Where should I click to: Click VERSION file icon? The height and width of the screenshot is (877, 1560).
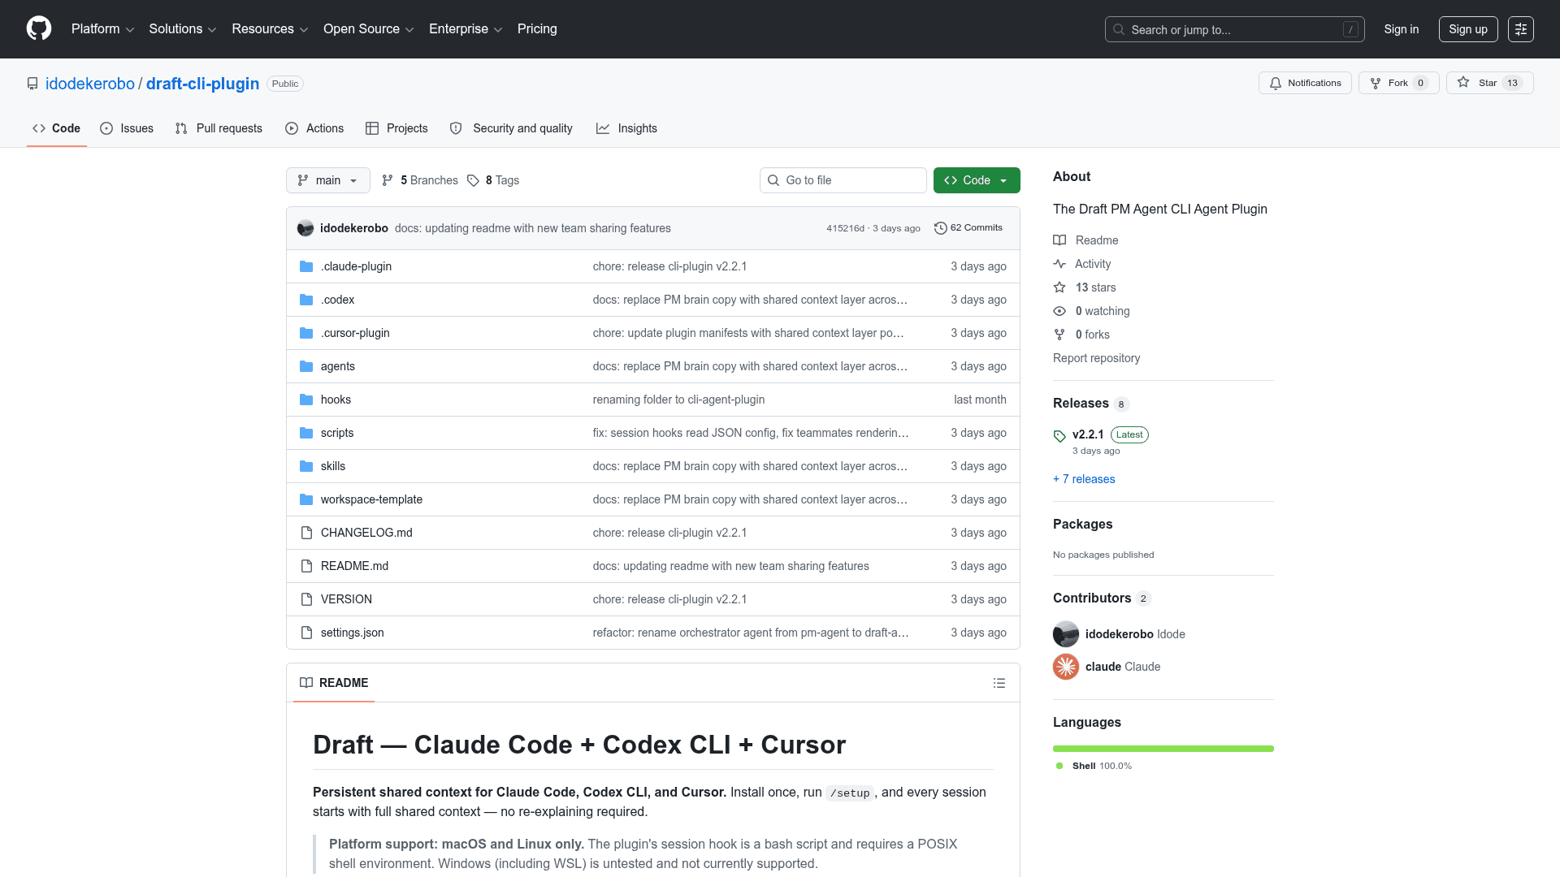306,599
